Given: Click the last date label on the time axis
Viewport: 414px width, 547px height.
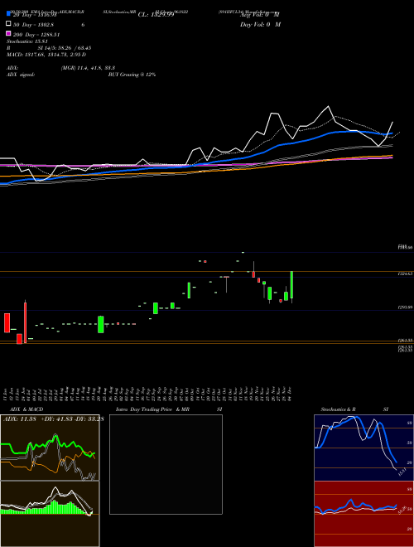Looking at the screenshot, I should (290, 394).
